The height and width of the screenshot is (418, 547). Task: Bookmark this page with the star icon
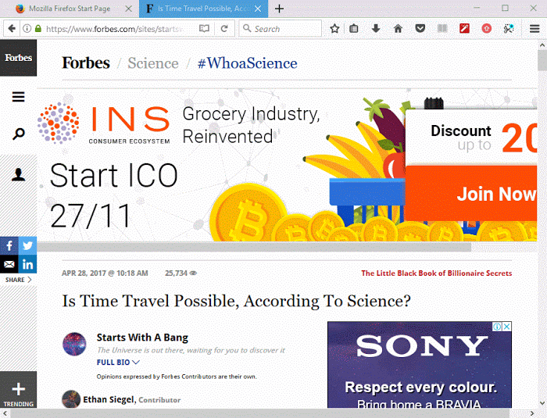pos(334,29)
